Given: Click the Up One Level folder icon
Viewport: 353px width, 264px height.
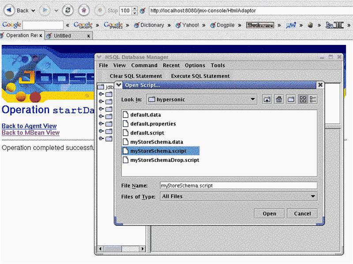Looking at the screenshot, I should click(x=267, y=100).
